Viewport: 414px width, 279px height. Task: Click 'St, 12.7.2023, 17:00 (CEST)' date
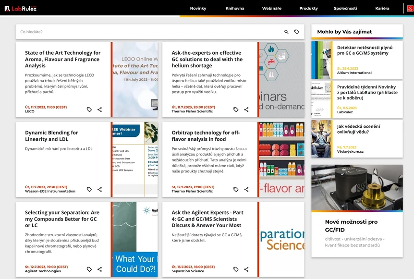[x=193, y=187]
